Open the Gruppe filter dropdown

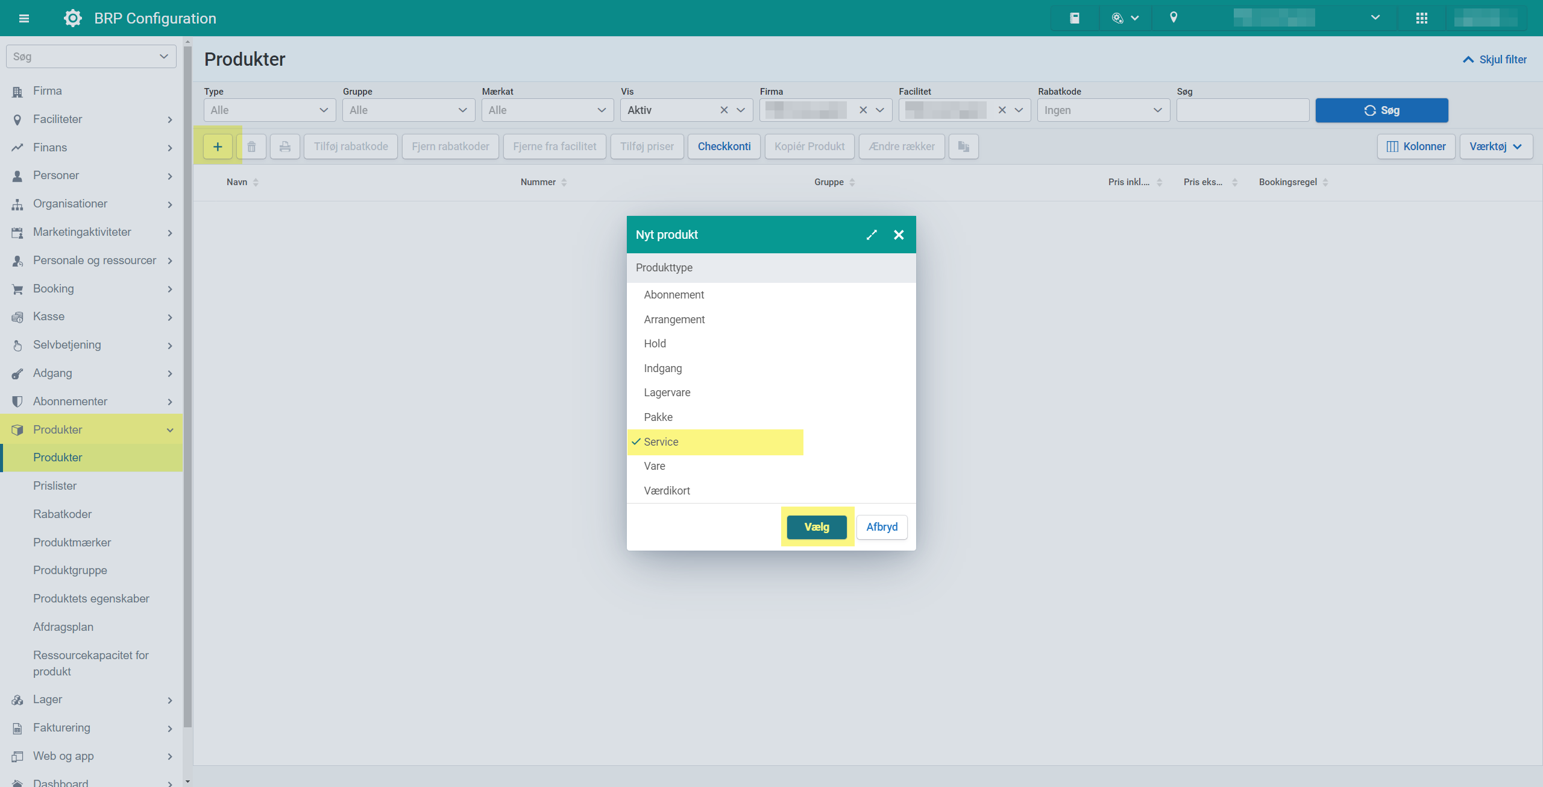[409, 110]
